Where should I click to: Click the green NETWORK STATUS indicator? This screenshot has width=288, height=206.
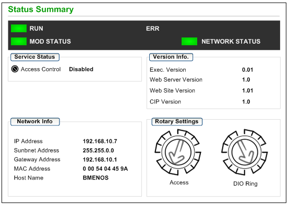(189, 41)
